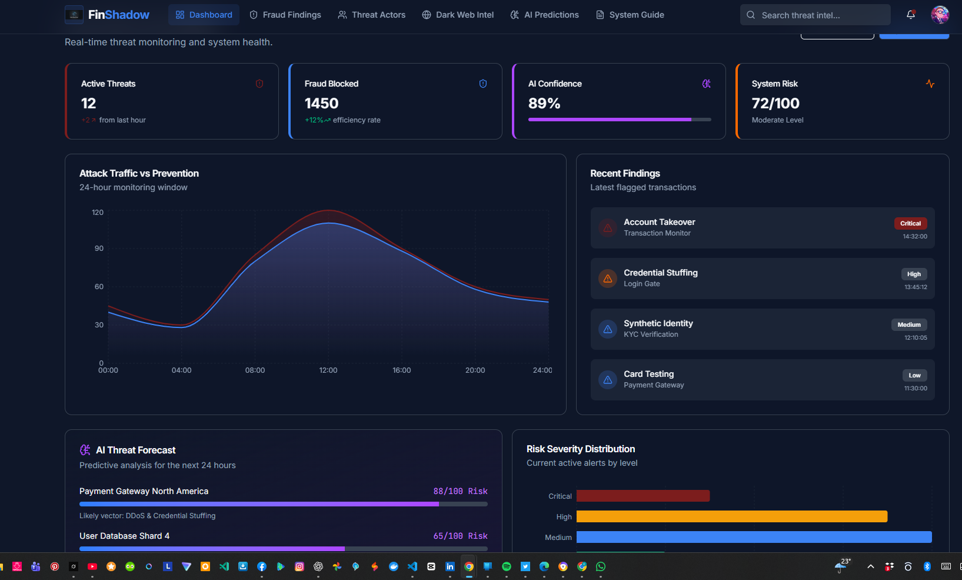Open Pinterest from the taskbar

coord(55,566)
